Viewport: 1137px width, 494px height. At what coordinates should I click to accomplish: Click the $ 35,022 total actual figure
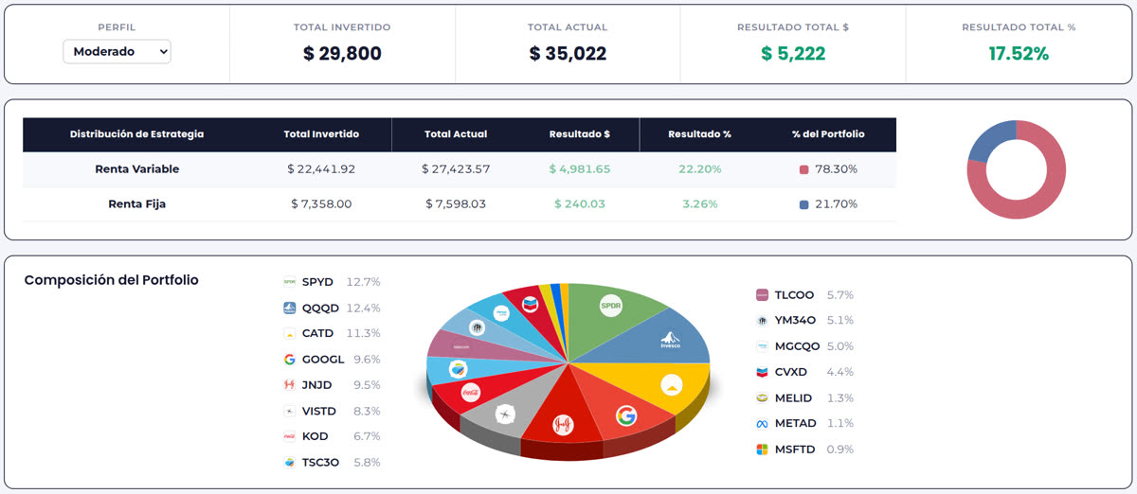(x=568, y=54)
